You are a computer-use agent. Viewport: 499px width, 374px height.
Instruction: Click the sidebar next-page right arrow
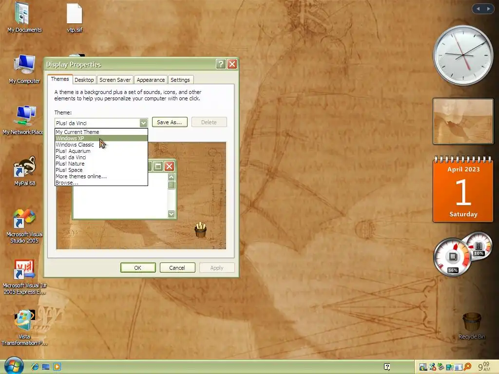[488, 9]
